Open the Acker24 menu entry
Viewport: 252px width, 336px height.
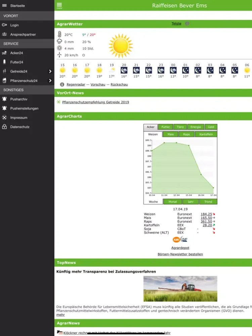tap(27, 53)
